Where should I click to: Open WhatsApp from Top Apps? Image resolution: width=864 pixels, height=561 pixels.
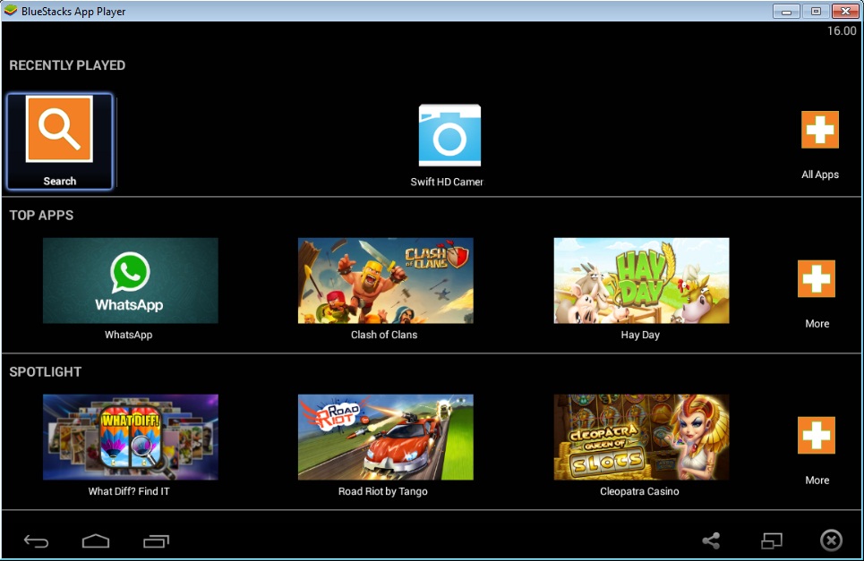(130, 279)
